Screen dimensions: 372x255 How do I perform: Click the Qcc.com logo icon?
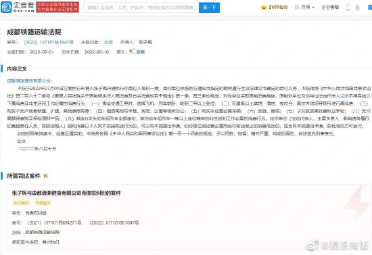point(6,7)
